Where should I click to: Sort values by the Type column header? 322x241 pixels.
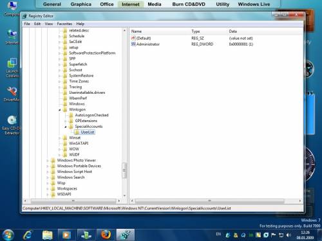click(196, 31)
